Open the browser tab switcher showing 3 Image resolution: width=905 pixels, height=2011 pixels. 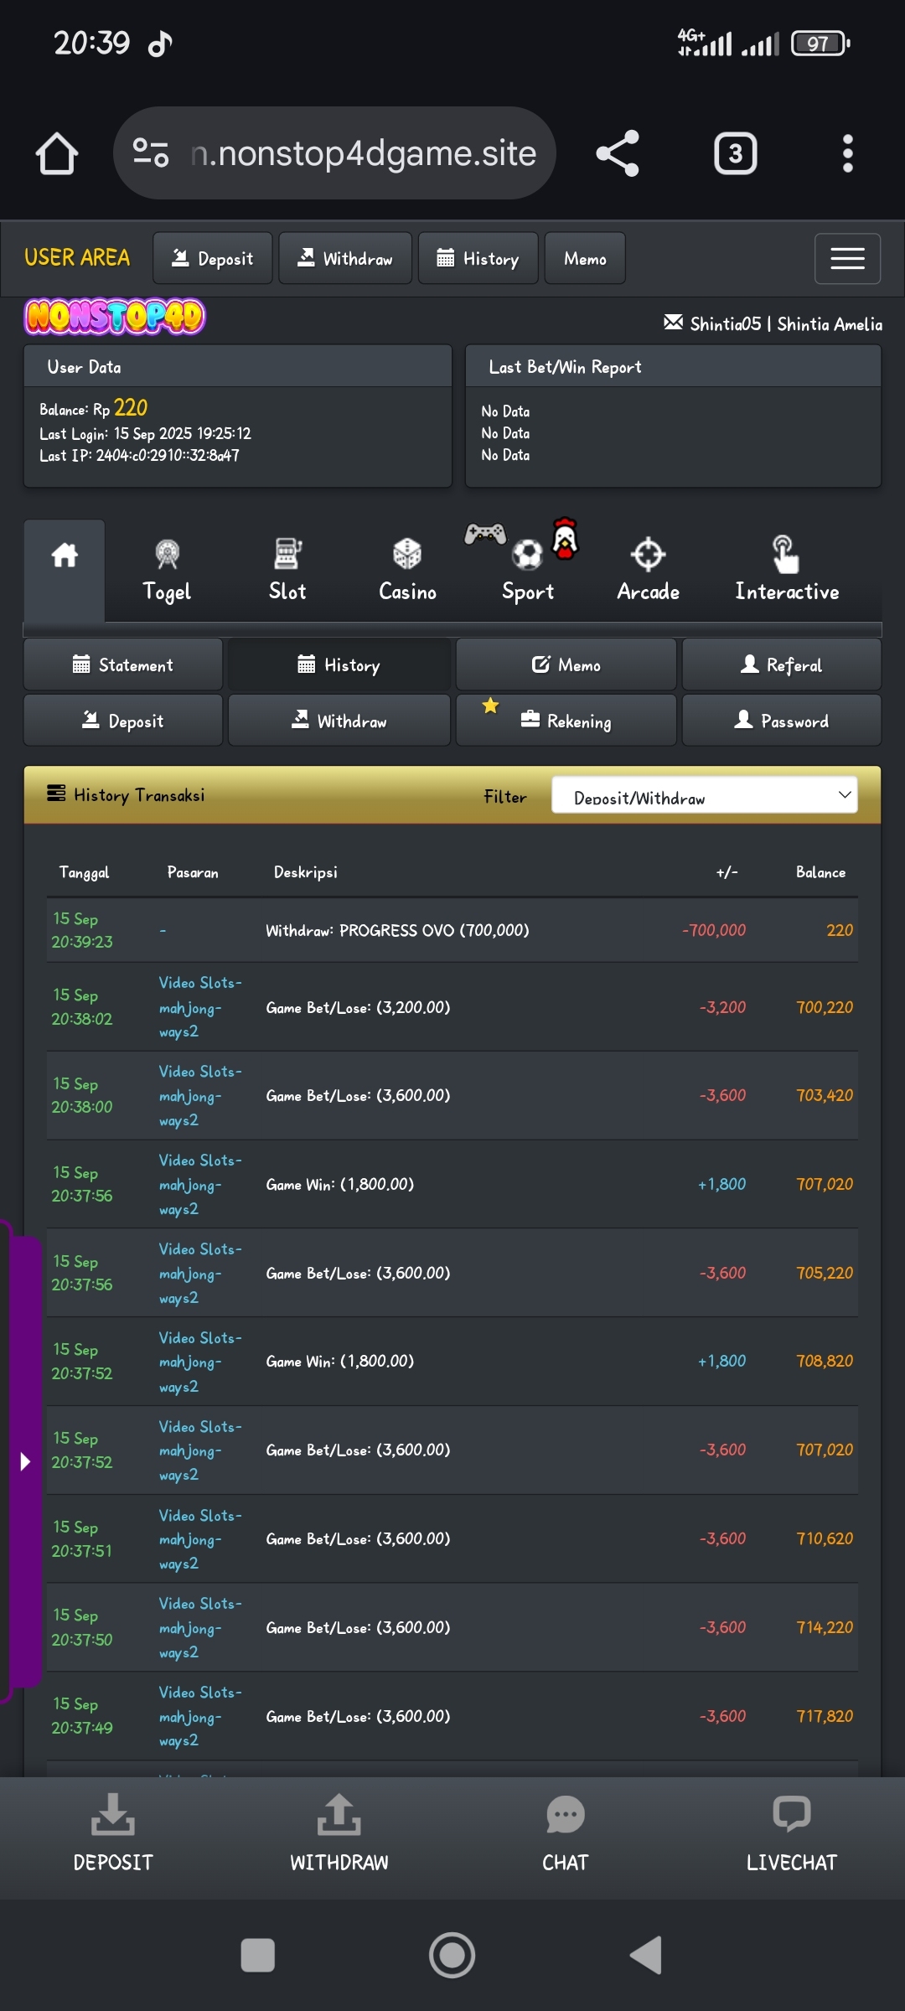735,154
